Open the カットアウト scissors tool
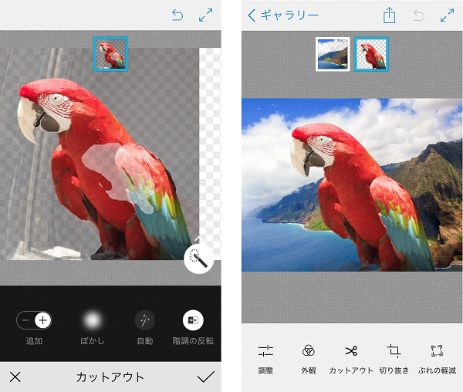This screenshot has width=463, height=392. (351, 360)
